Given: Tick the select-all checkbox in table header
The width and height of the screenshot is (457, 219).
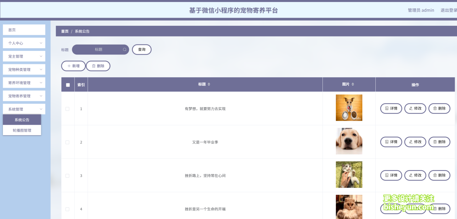Looking at the screenshot, I should (x=68, y=85).
